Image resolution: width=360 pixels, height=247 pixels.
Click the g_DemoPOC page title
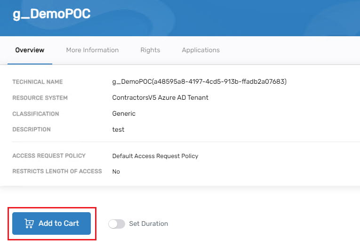(x=51, y=14)
